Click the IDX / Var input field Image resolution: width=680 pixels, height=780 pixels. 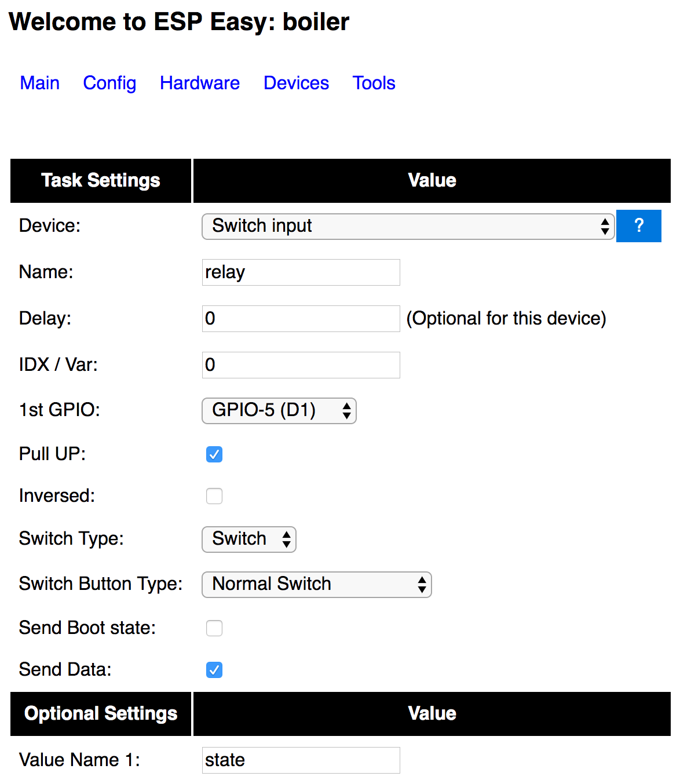(x=301, y=365)
